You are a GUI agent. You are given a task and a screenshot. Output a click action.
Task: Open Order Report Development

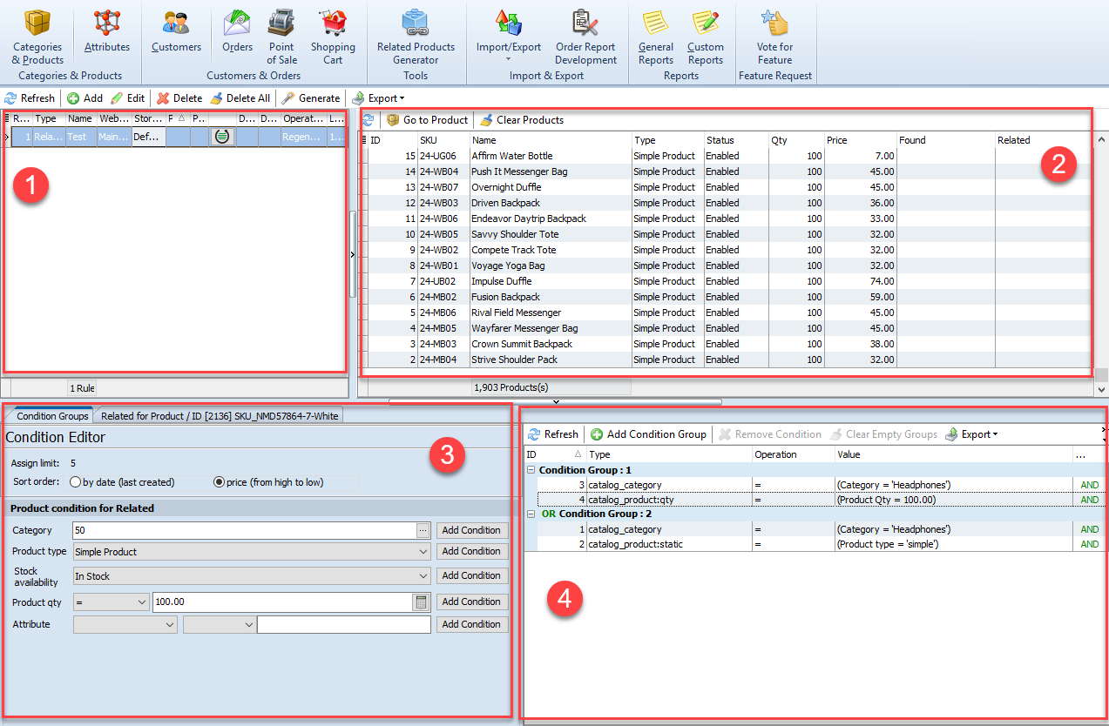(x=585, y=37)
